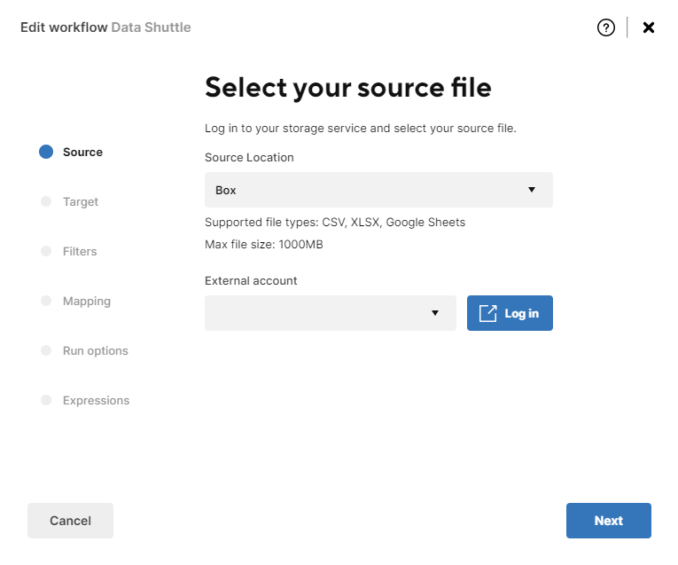678x565 pixels.
Task: Click the 'Edit workflow Data Shuttle' title
Action: [x=105, y=27]
